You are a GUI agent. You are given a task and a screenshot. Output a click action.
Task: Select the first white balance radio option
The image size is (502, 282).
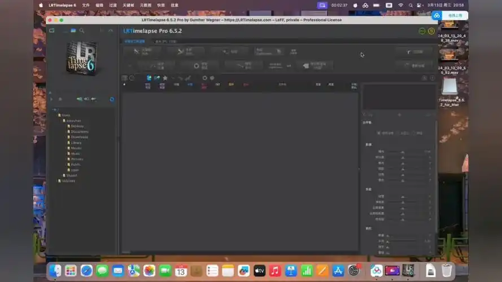coord(379,133)
